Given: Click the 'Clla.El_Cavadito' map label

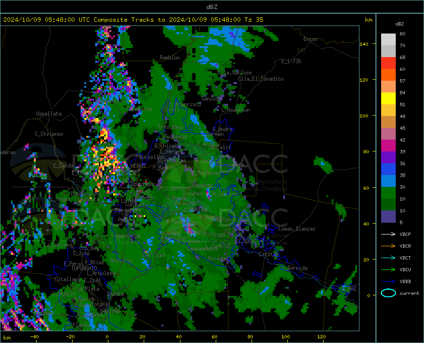Looking at the screenshot, I should (261, 79).
